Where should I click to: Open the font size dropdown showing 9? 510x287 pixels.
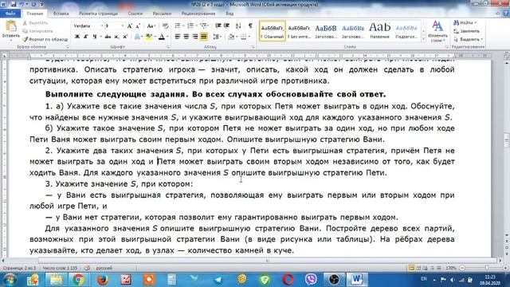(122, 26)
